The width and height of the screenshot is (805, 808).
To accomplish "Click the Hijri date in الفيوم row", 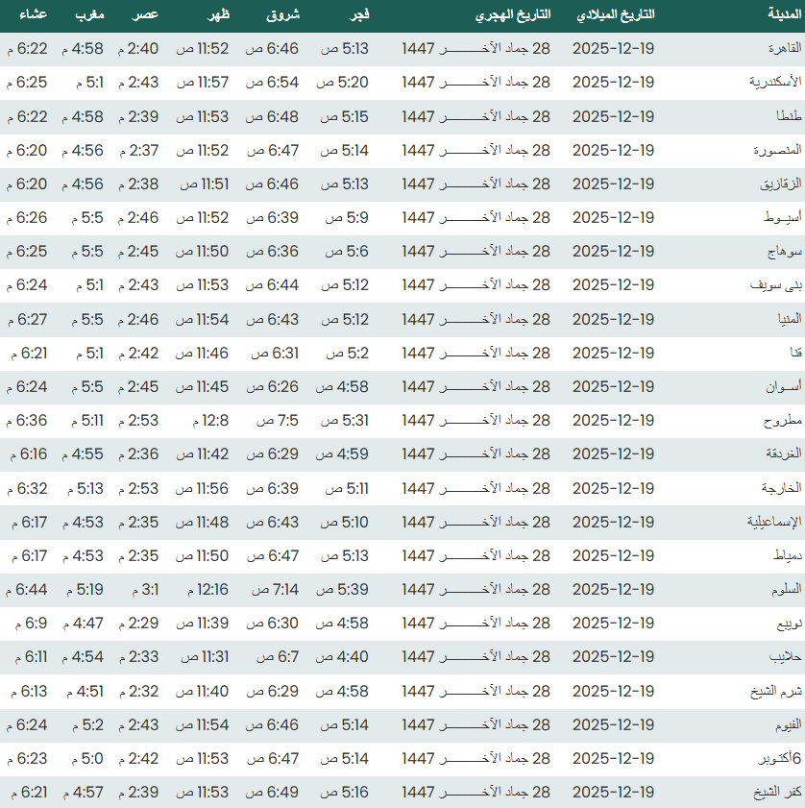I will pos(476,724).
